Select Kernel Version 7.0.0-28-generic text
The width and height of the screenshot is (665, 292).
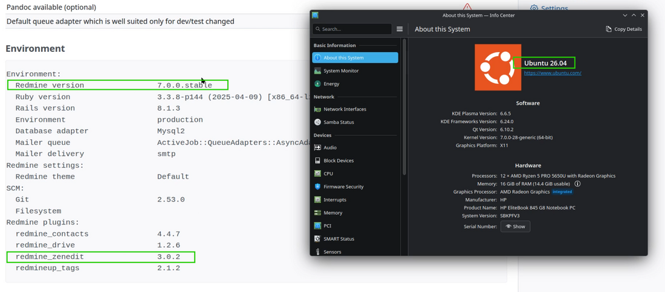coord(527,138)
